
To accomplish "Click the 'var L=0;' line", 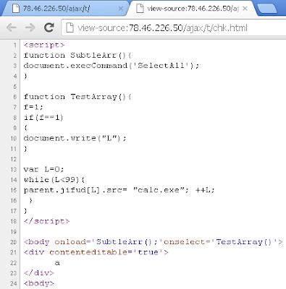I will 43,169.
